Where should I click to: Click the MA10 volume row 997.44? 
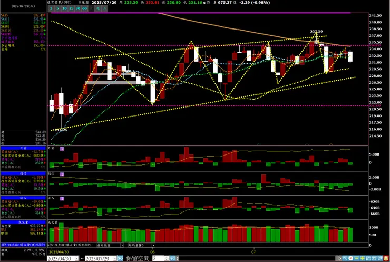pos(23,234)
